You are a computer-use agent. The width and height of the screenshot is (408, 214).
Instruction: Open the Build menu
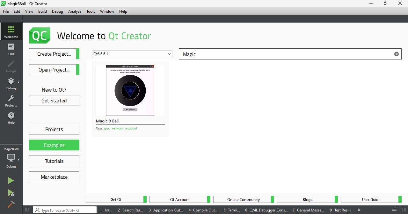click(42, 11)
